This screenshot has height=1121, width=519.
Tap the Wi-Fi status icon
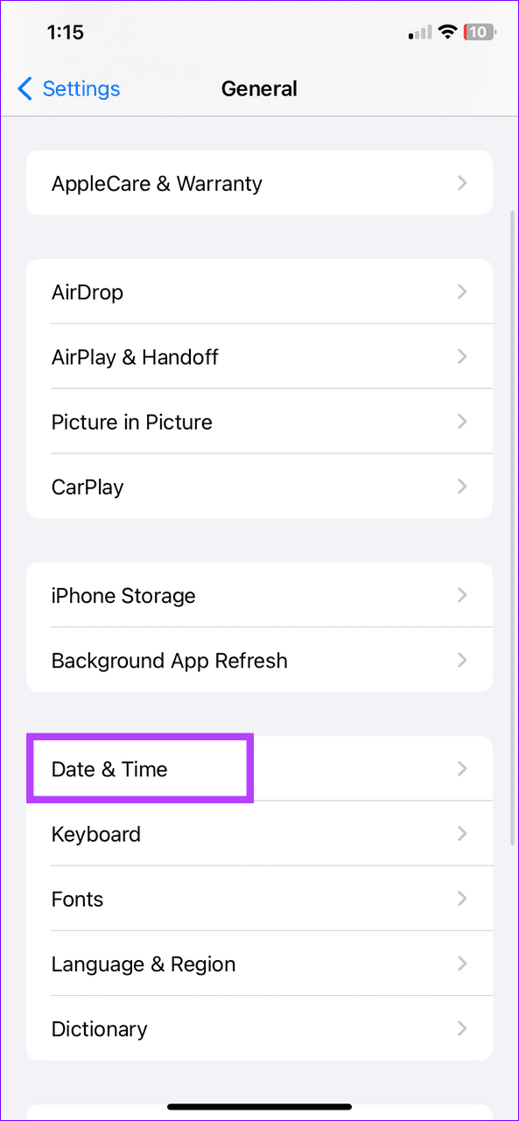pyautogui.click(x=447, y=32)
